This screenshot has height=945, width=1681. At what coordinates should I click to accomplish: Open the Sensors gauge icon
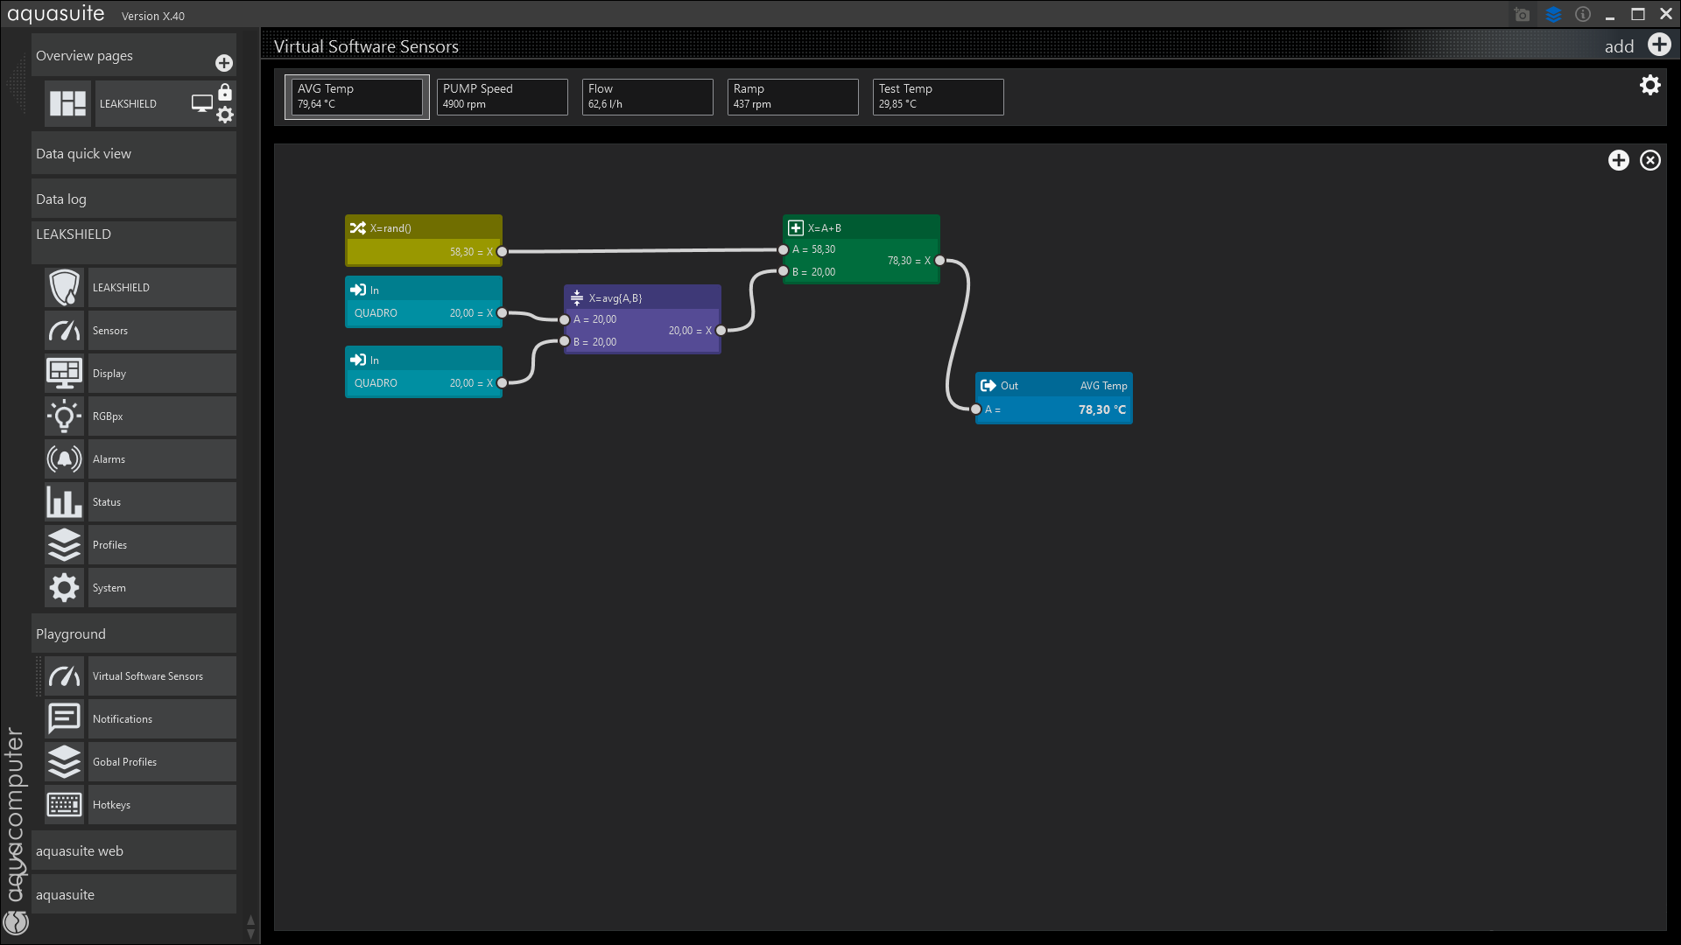pyautogui.click(x=65, y=330)
